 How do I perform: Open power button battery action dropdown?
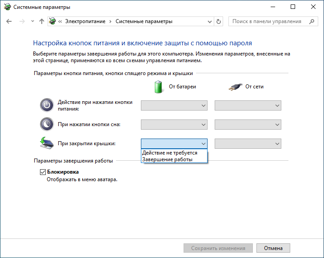174,105
